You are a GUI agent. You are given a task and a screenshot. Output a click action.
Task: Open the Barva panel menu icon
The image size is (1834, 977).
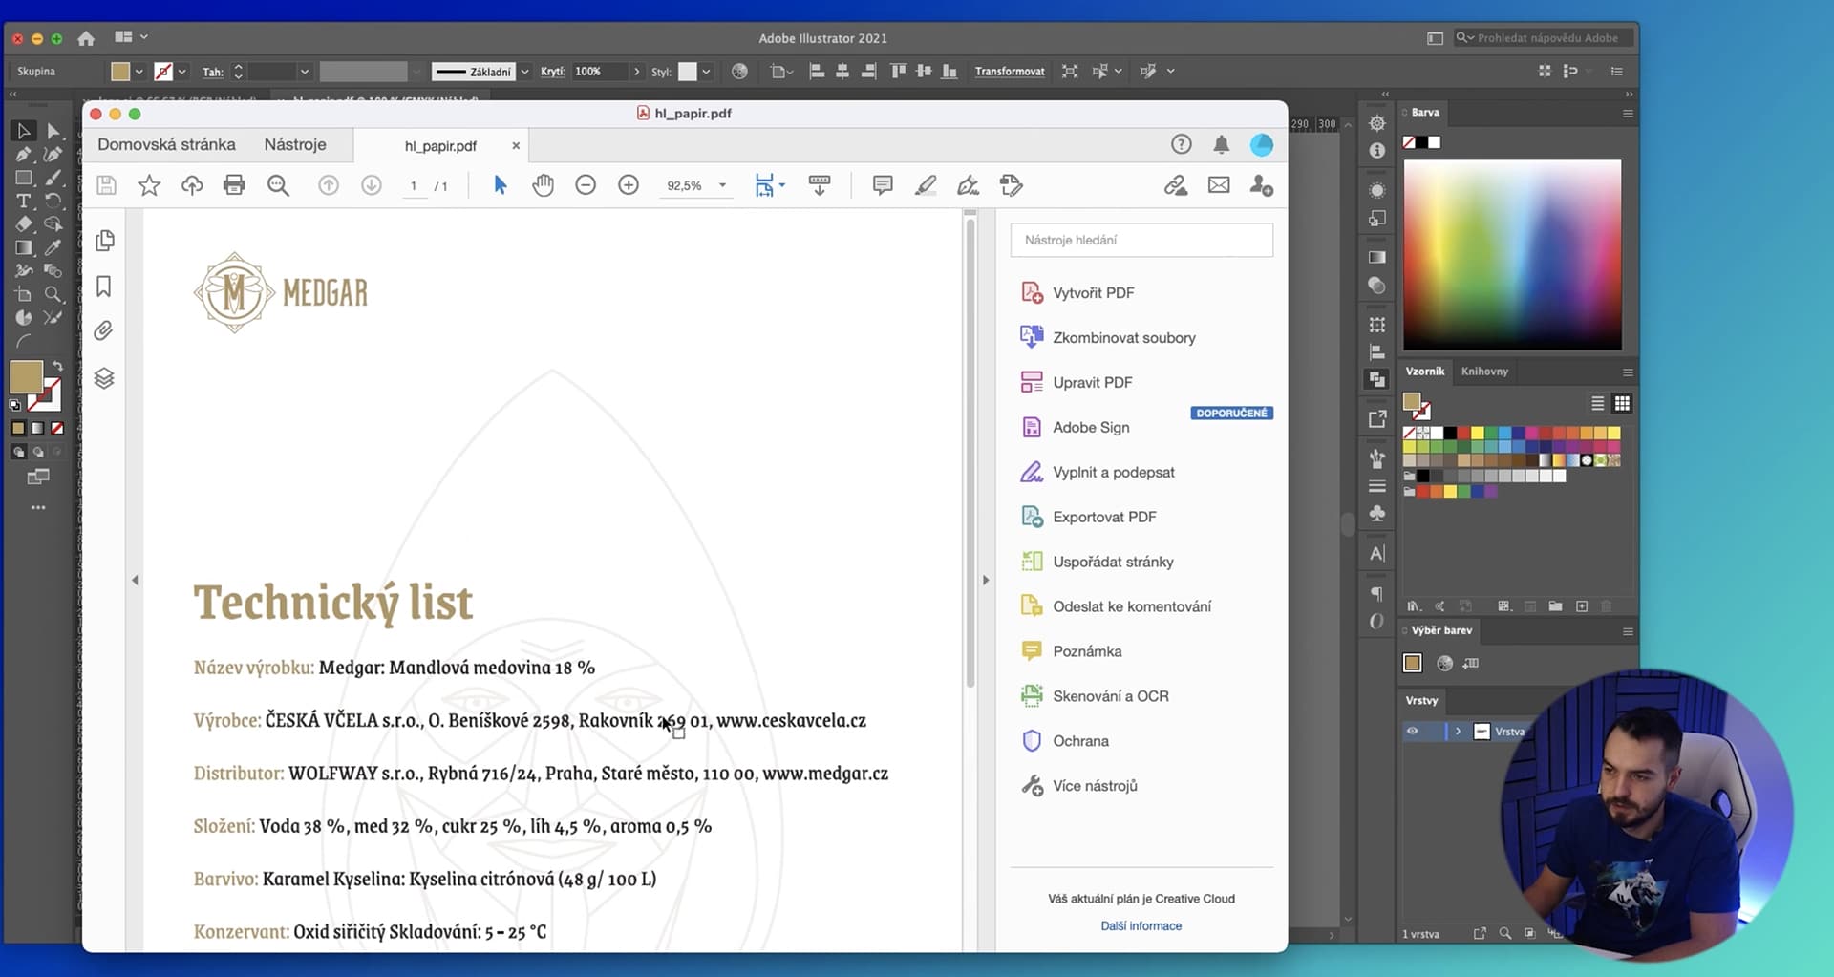pyautogui.click(x=1628, y=113)
